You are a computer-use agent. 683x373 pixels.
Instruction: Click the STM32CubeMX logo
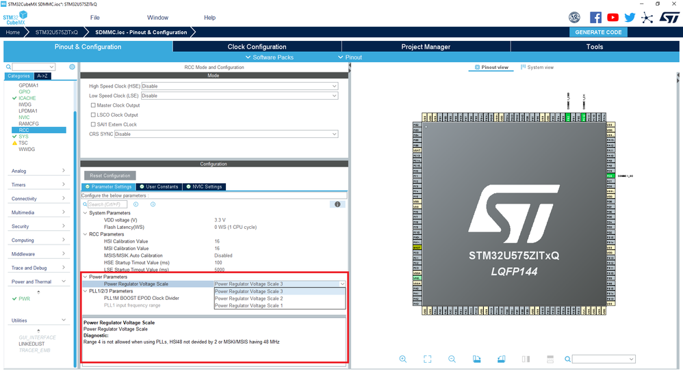pyautogui.click(x=15, y=18)
